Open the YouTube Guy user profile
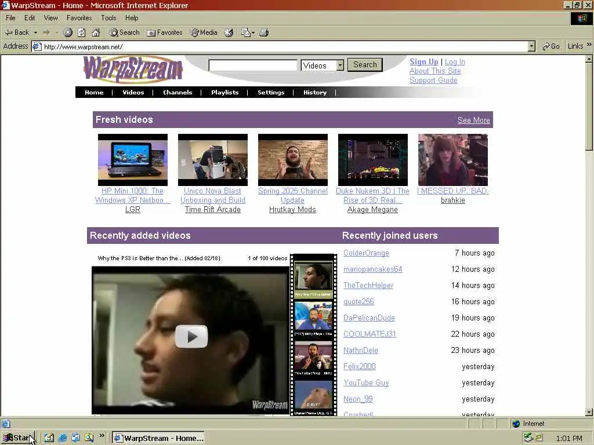 coord(366,383)
